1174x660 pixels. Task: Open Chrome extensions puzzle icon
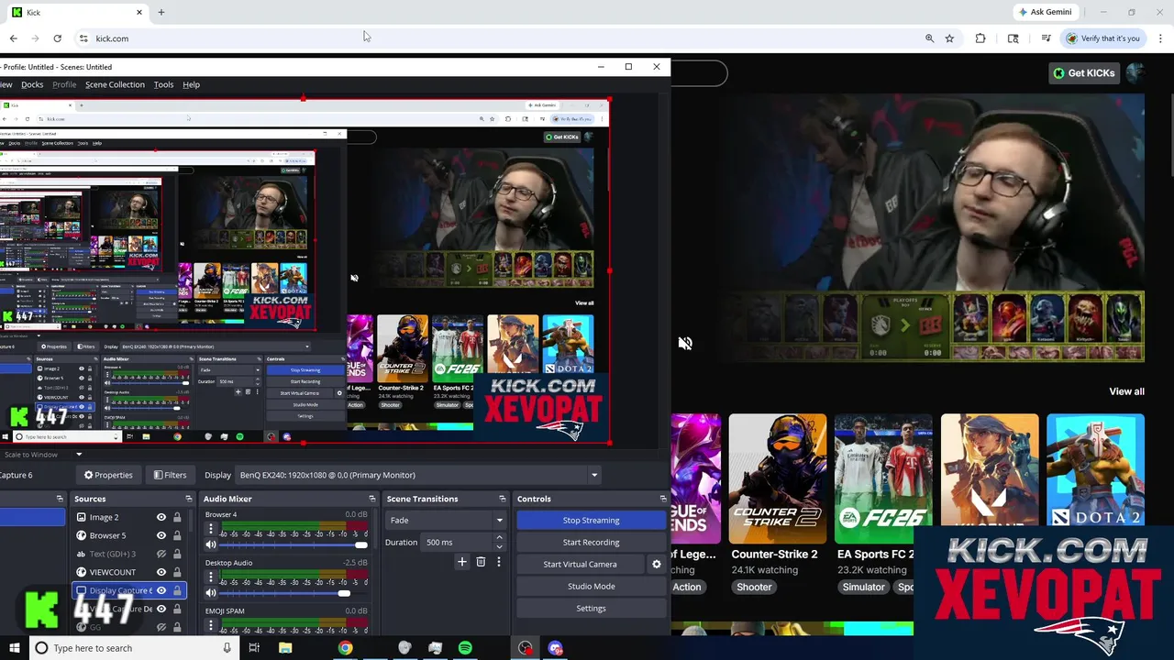[980, 38]
